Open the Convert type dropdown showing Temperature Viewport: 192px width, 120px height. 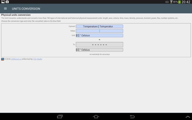(99, 26)
